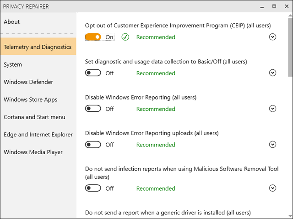Open the System category
This screenshot has height=219, width=293.
tap(38, 64)
